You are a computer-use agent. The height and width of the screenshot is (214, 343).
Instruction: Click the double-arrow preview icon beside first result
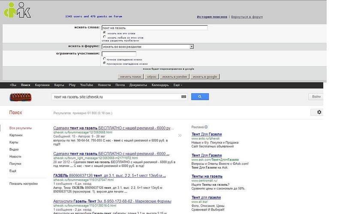[x=180, y=135]
